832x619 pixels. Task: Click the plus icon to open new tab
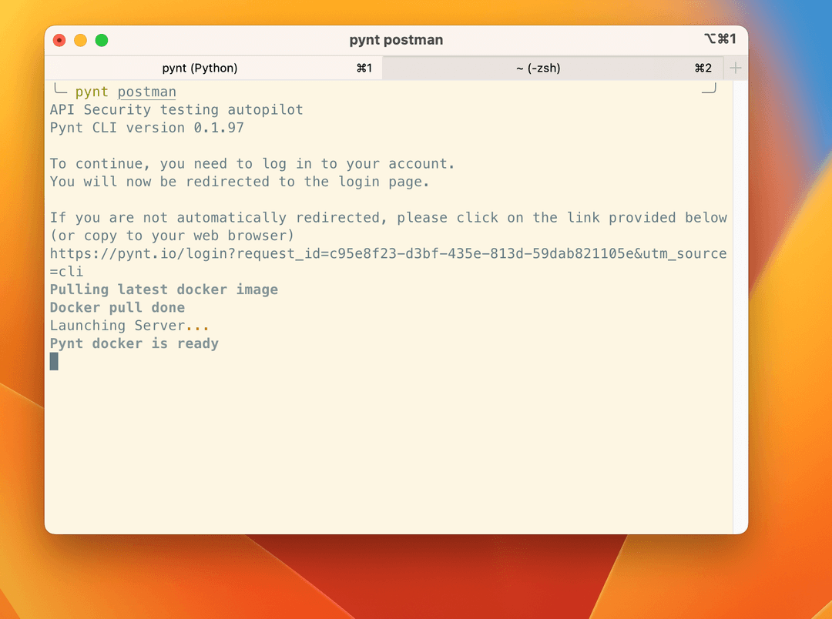[x=736, y=68]
